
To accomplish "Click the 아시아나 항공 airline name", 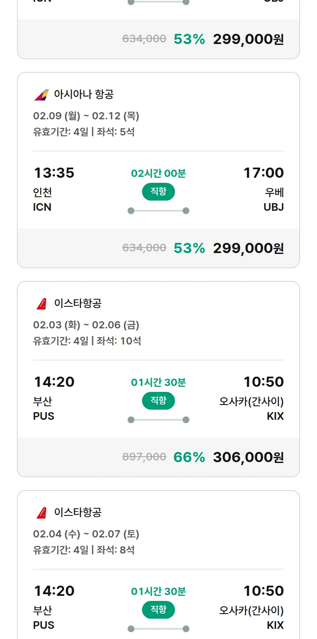I will (84, 94).
